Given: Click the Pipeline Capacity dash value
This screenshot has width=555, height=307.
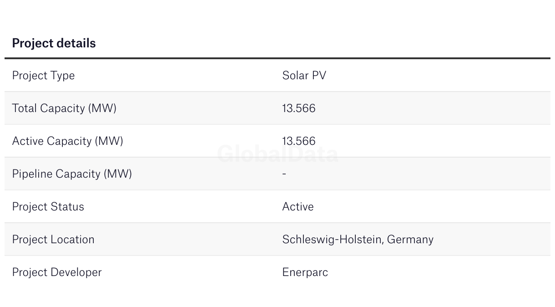Looking at the screenshot, I should click(284, 174).
